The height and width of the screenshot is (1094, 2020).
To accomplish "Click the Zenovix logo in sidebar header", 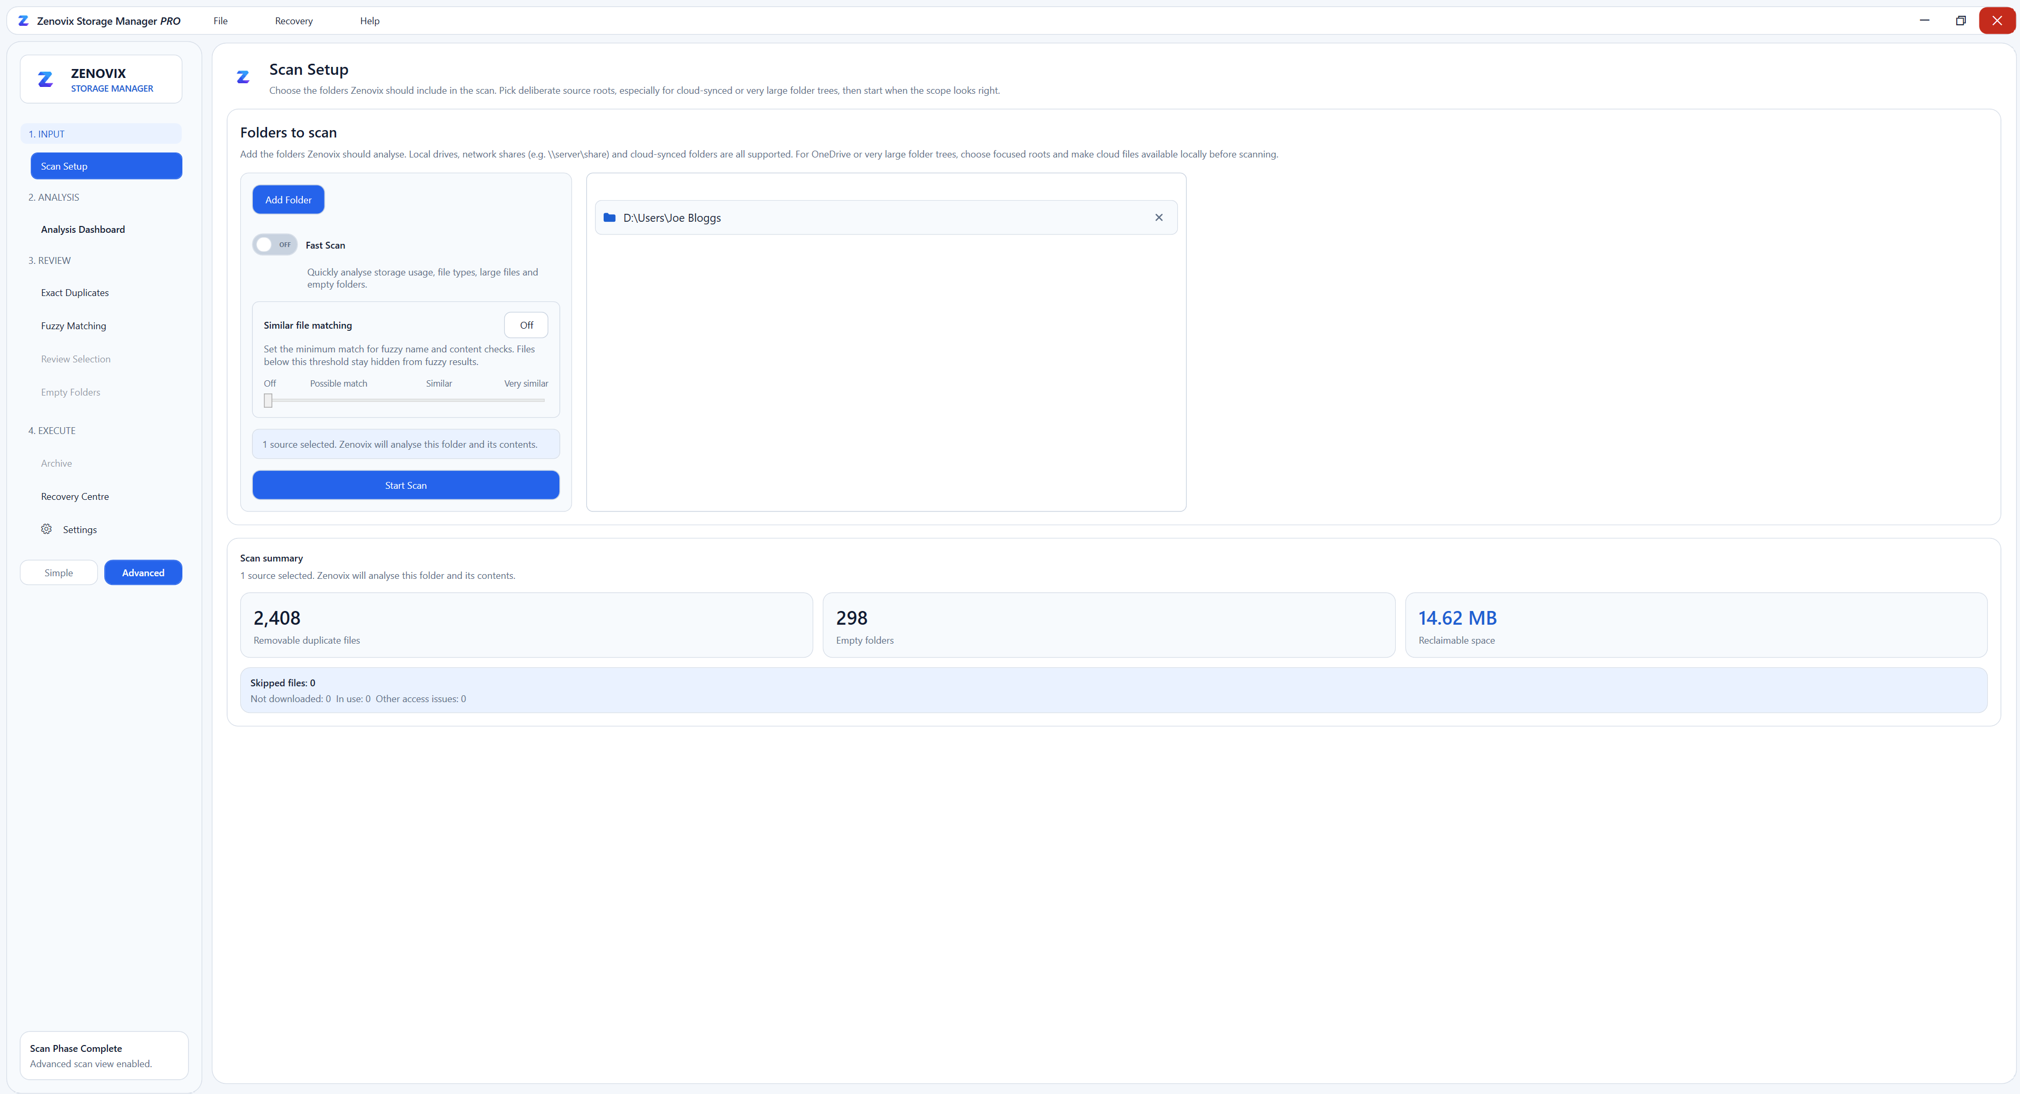I will (x=45, y=79).
